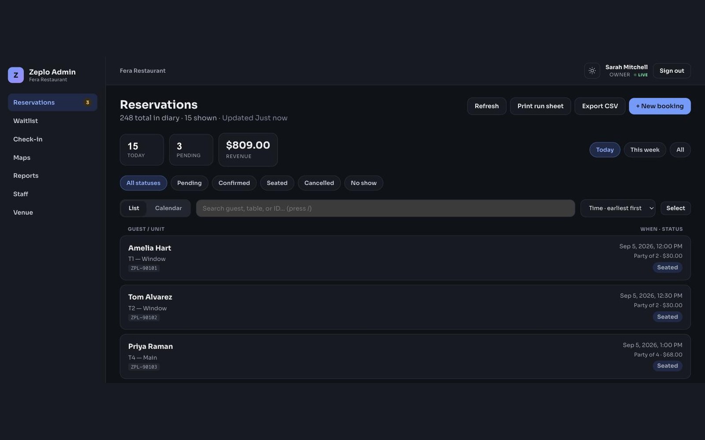705x440 pixels.
Task: Go to Check-in page
Action: pos(52,139)
